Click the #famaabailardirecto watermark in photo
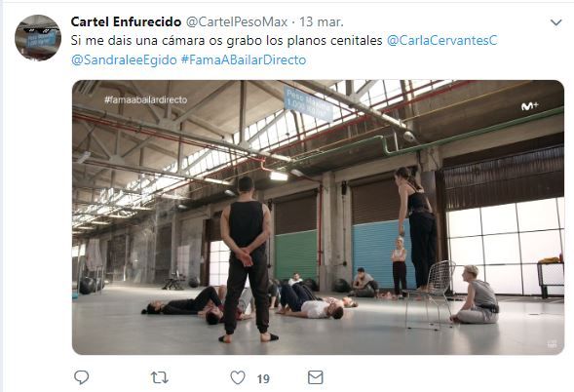 point(146,99)
